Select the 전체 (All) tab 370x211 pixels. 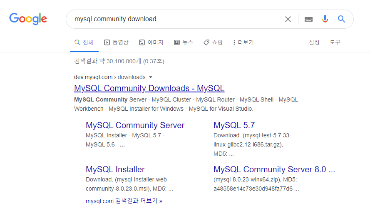pos(84,42)
